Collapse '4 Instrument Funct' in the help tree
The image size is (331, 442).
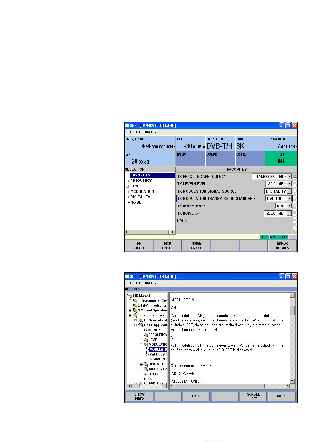(x=130, y=315)
